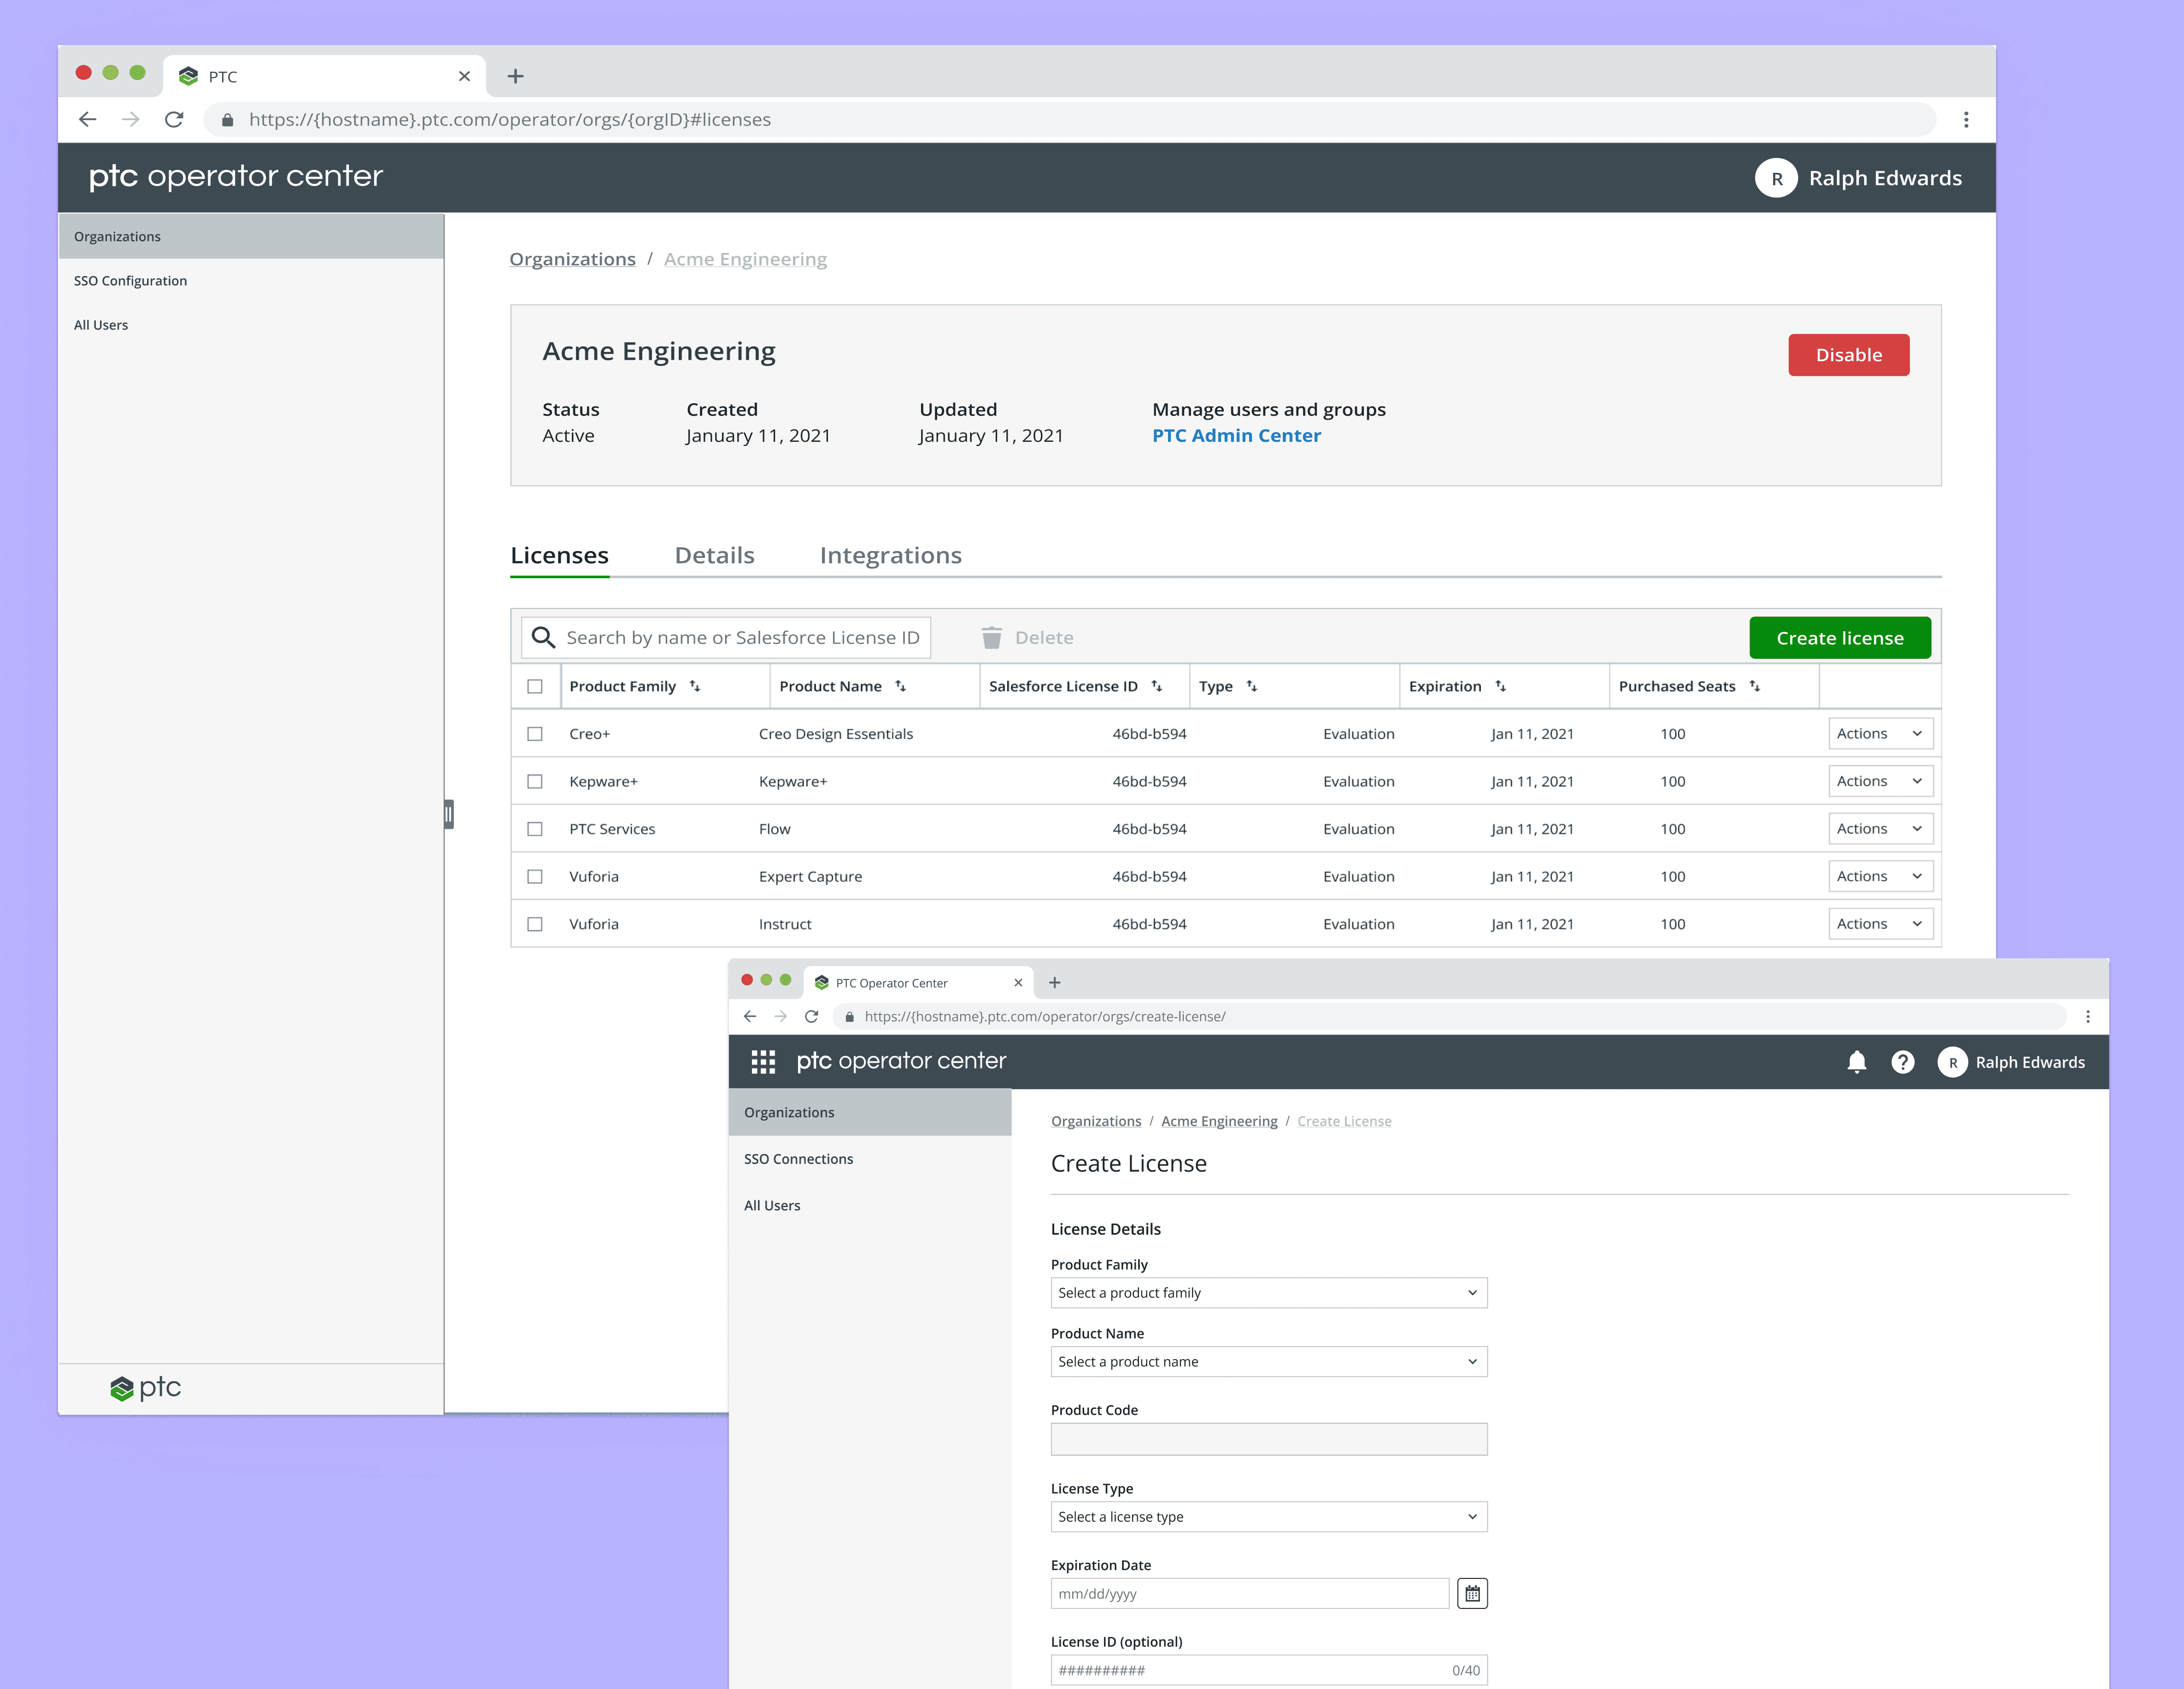Open the app grid launcher icon
Viewport: 2184px width, 1689px height.
click(763, 1062)
